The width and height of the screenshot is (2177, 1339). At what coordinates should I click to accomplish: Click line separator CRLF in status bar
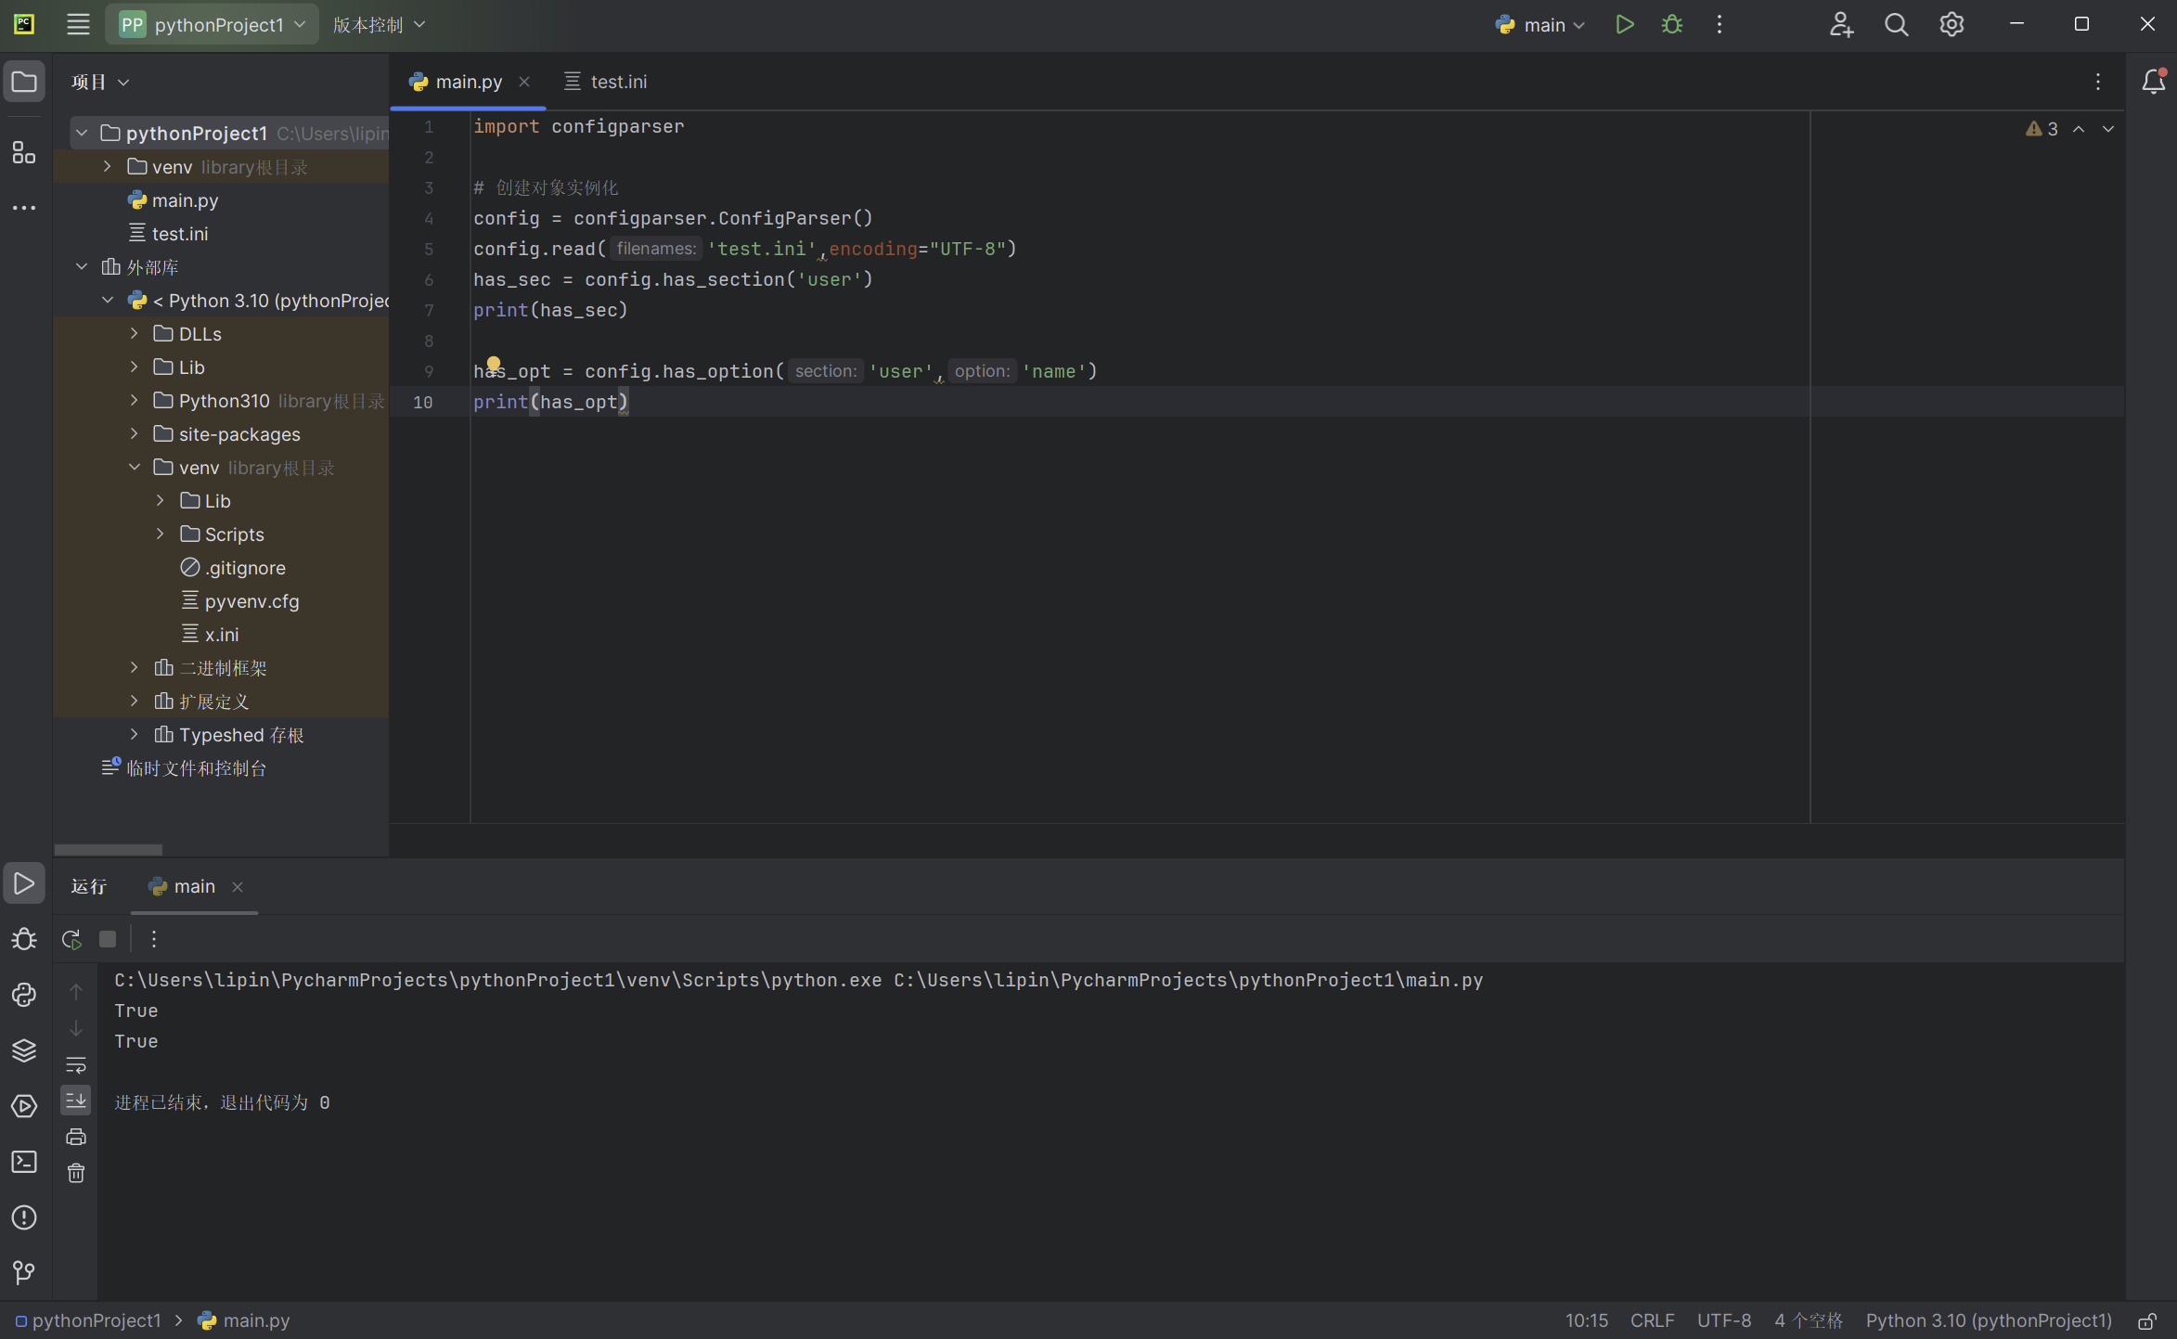tap(1652, 1320)
